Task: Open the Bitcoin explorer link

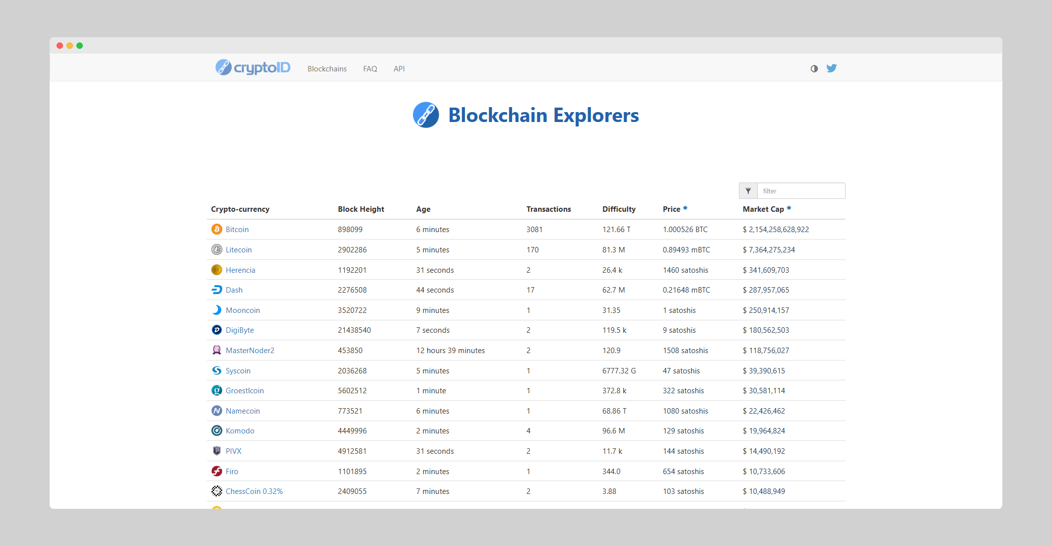Action: (237, 230)
